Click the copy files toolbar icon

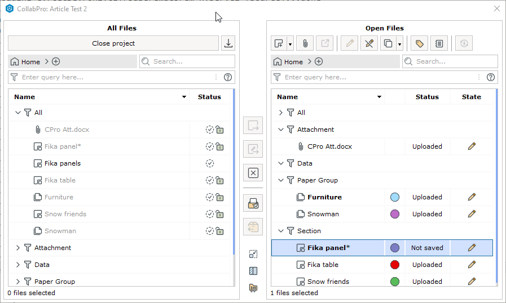coord(388,43)
